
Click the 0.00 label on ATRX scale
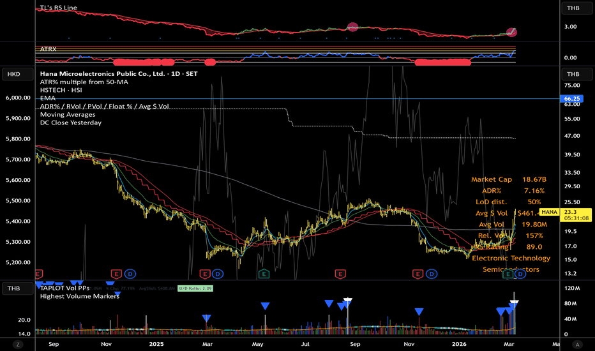click(570, 57)
